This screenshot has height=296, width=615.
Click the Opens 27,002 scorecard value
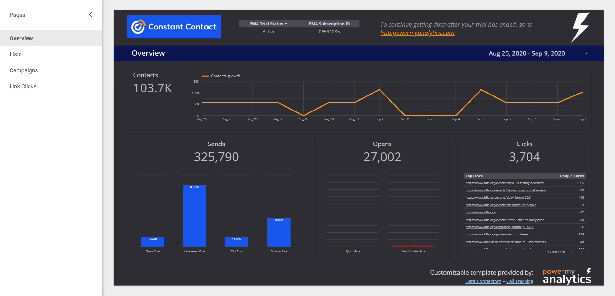(x=382, y=157)
